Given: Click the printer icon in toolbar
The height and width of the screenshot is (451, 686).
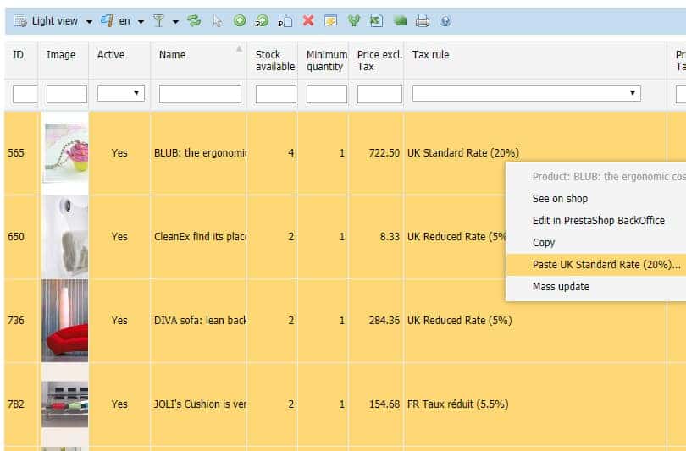Looking at the screenshot, I should tap(423, 21).
